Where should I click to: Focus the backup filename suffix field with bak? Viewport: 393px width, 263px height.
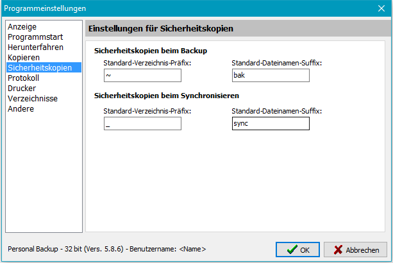(x=271, y=76)
